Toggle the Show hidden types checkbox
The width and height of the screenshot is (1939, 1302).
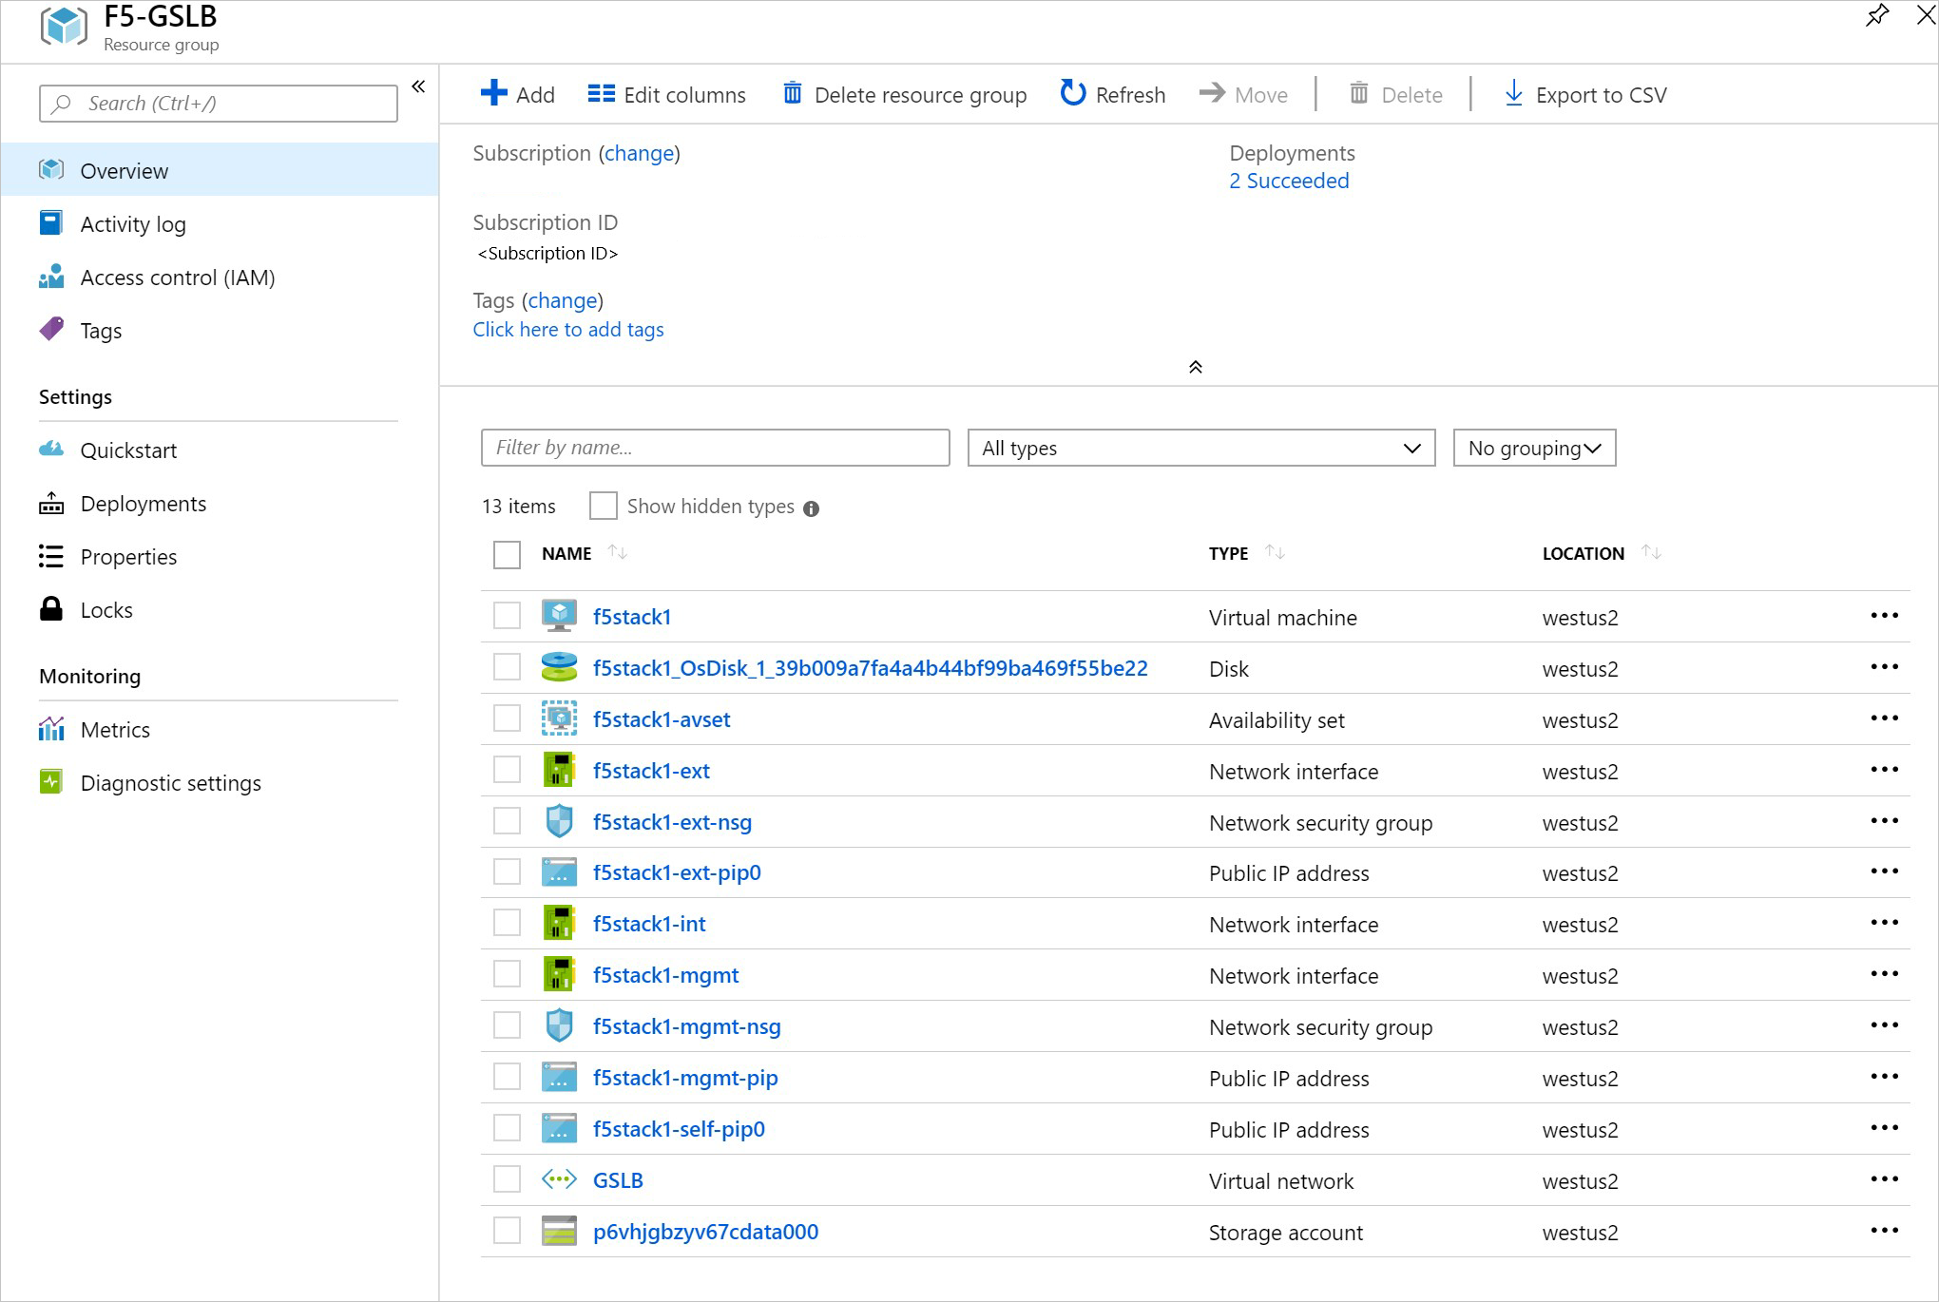605,507
